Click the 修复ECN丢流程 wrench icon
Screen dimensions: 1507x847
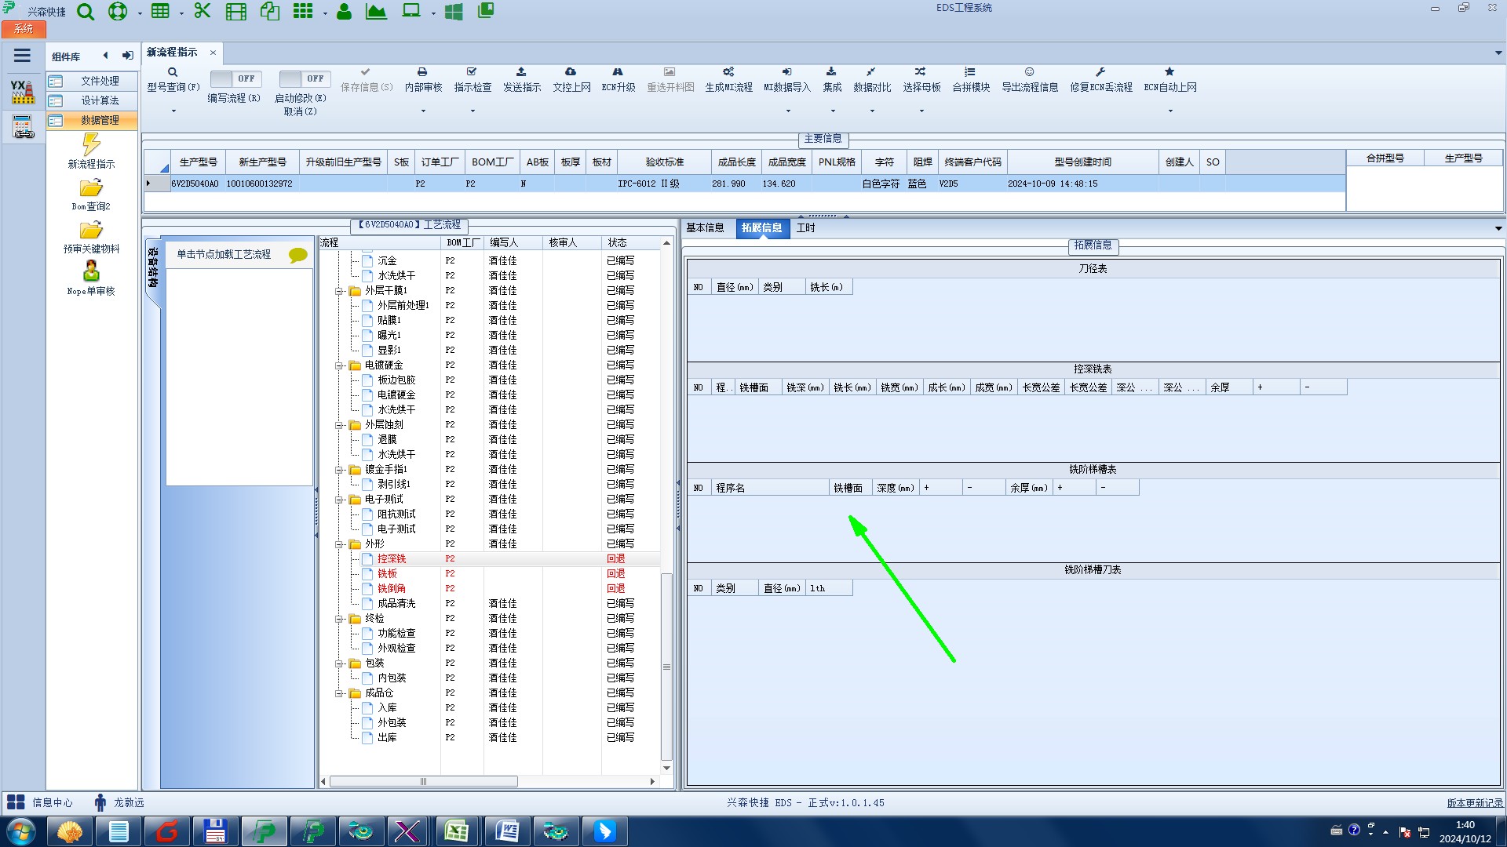coord(1100,72)
